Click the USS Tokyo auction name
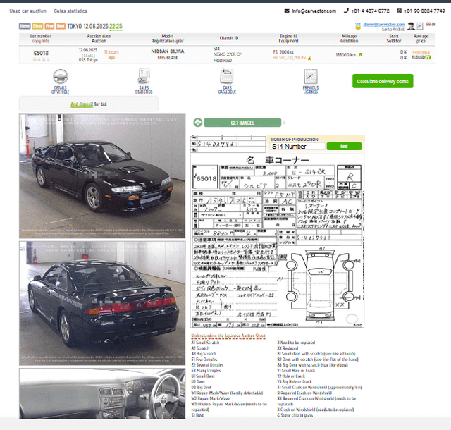This screenshot has width=451, height=430. pyautogui.click(x=88, y=60)
